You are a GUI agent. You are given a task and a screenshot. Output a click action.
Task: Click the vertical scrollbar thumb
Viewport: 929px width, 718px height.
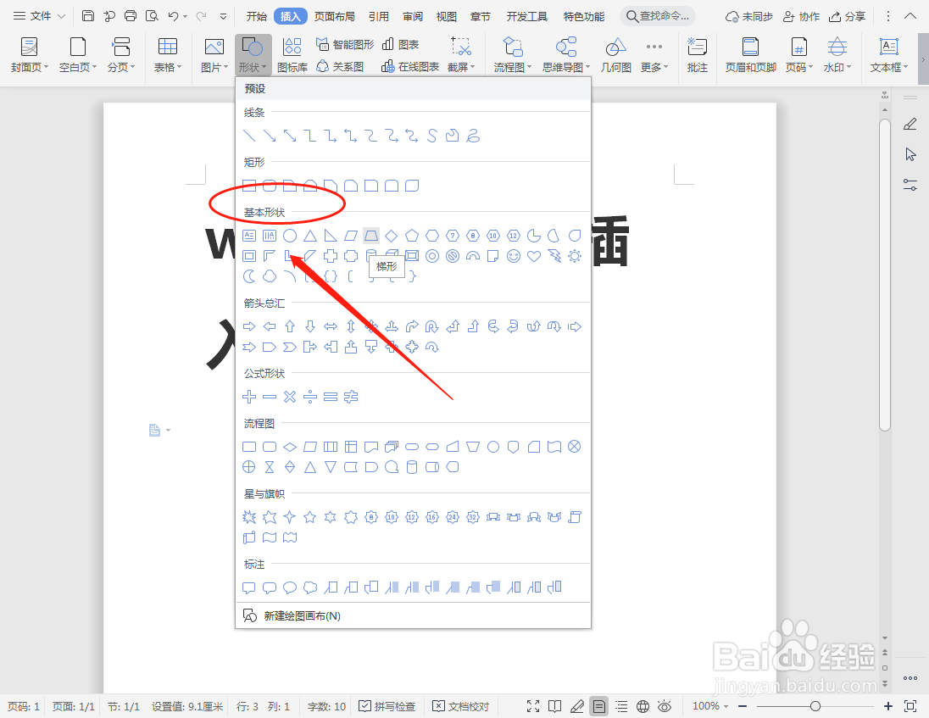[x=885, y=276]
